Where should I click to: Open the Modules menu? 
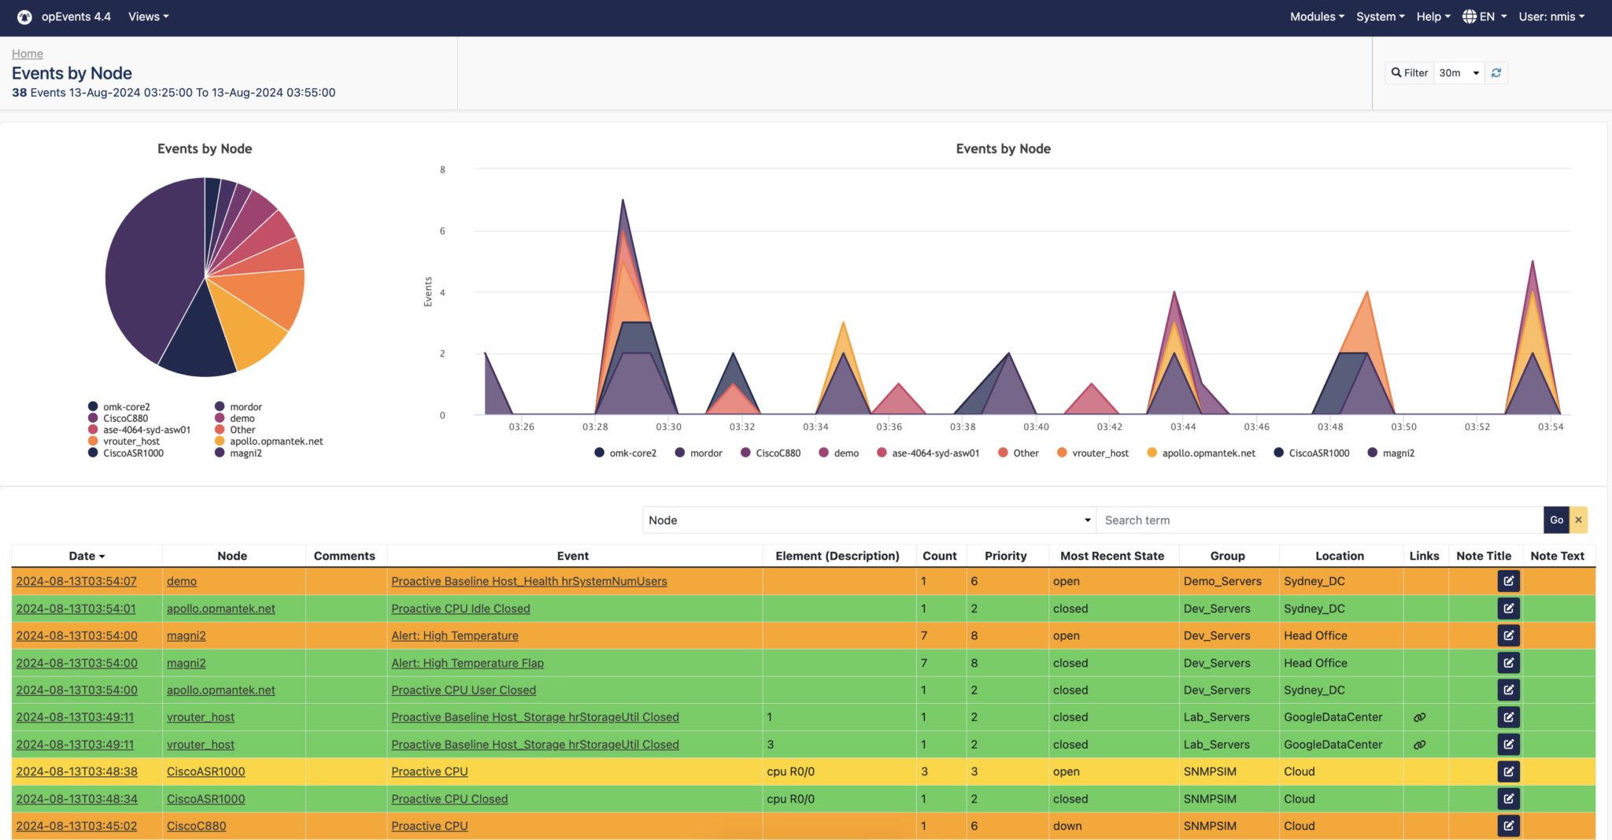(x=1317, y=17)
